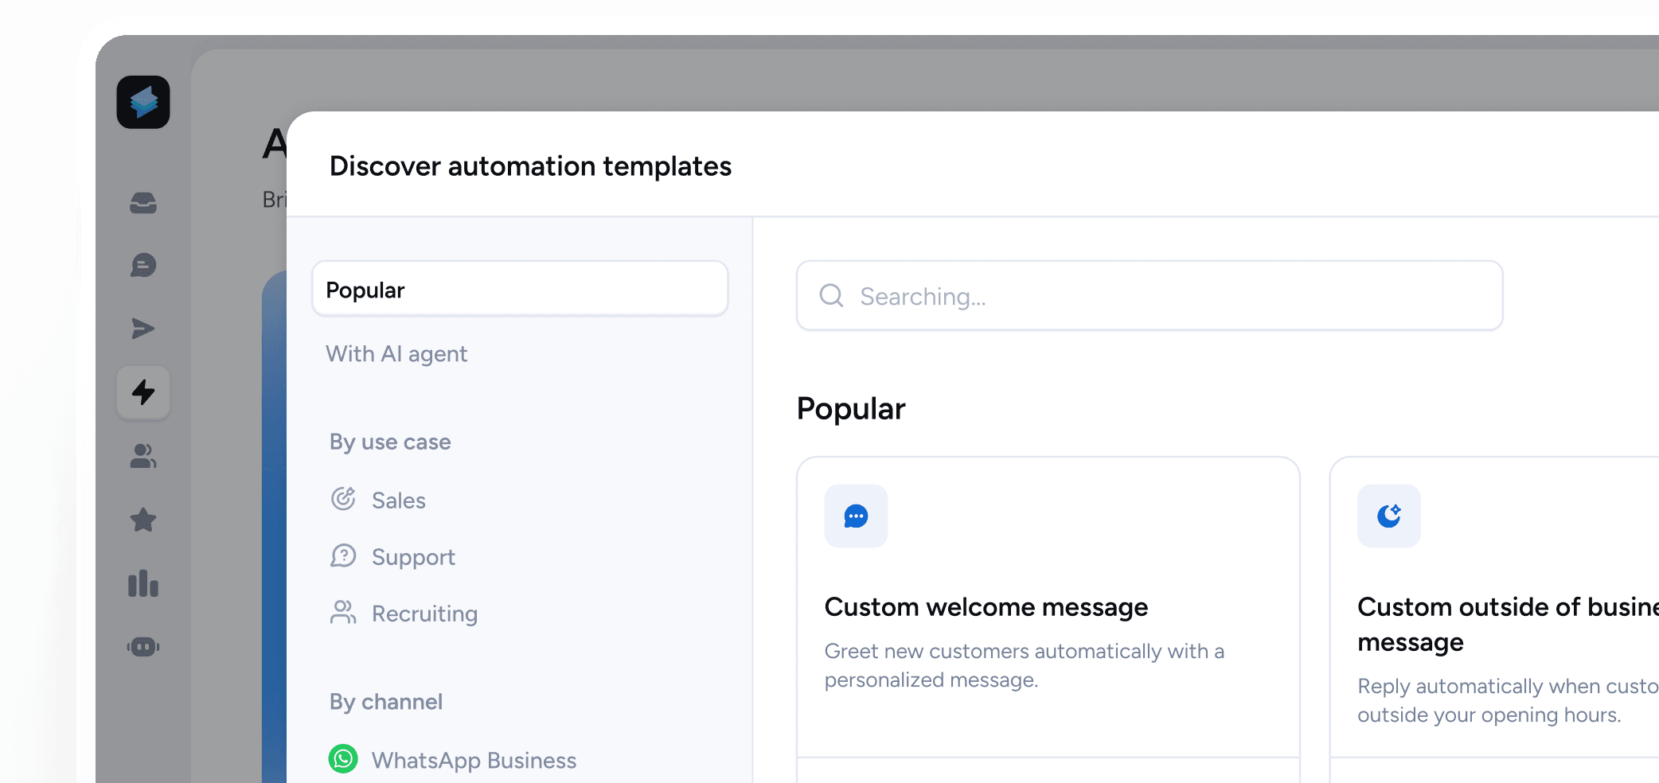Switch to With AI agent category
The height and width of the screenshot is (783, 1659).
396,354
